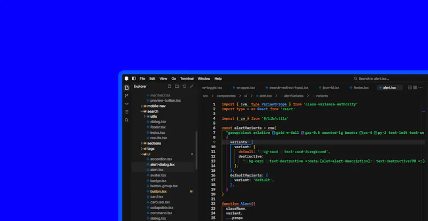Open the Window menu
Viewport: 428px width, 221px height.
click(204, 79)
